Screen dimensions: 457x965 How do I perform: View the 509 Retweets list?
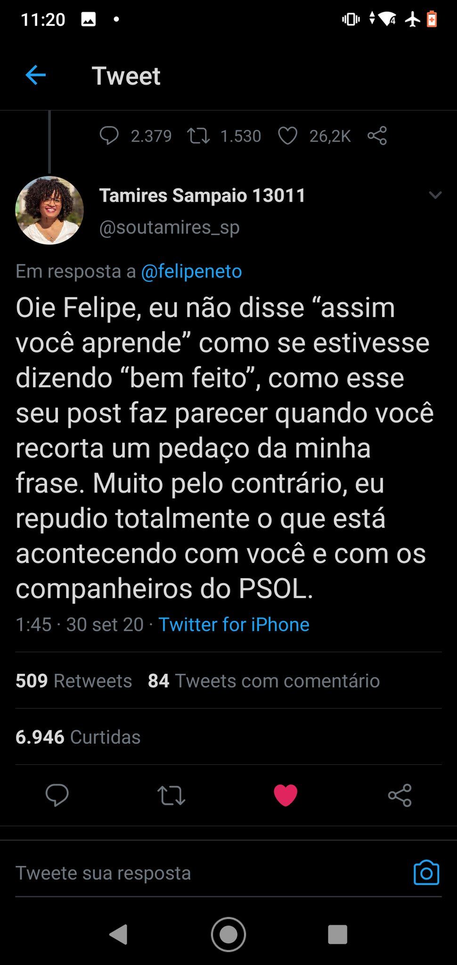(74, 681)
